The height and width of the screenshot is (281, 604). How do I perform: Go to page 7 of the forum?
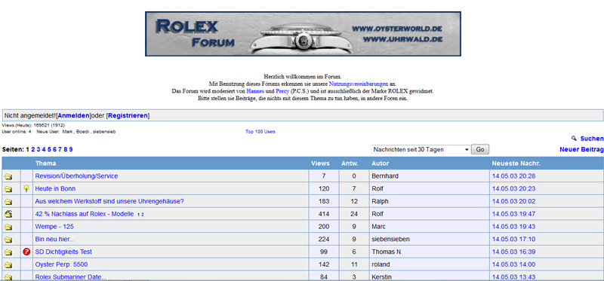point(60,149)
